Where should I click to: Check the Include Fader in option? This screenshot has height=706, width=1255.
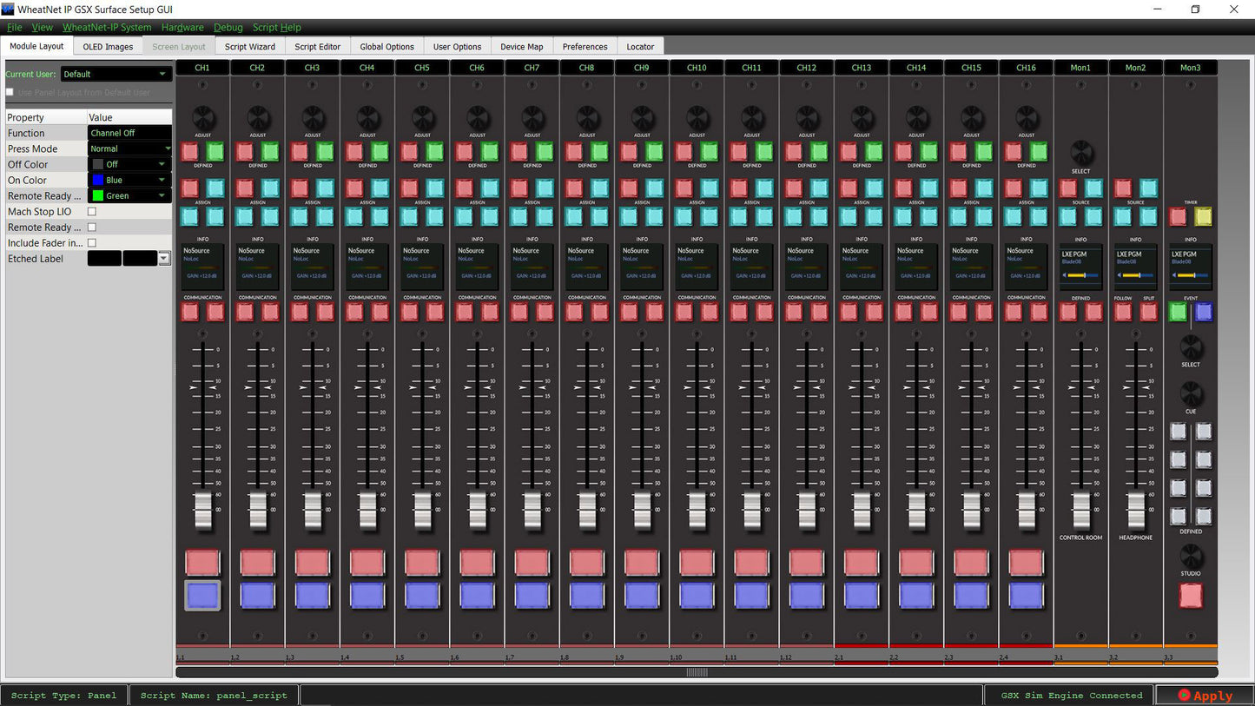(92, 243)
